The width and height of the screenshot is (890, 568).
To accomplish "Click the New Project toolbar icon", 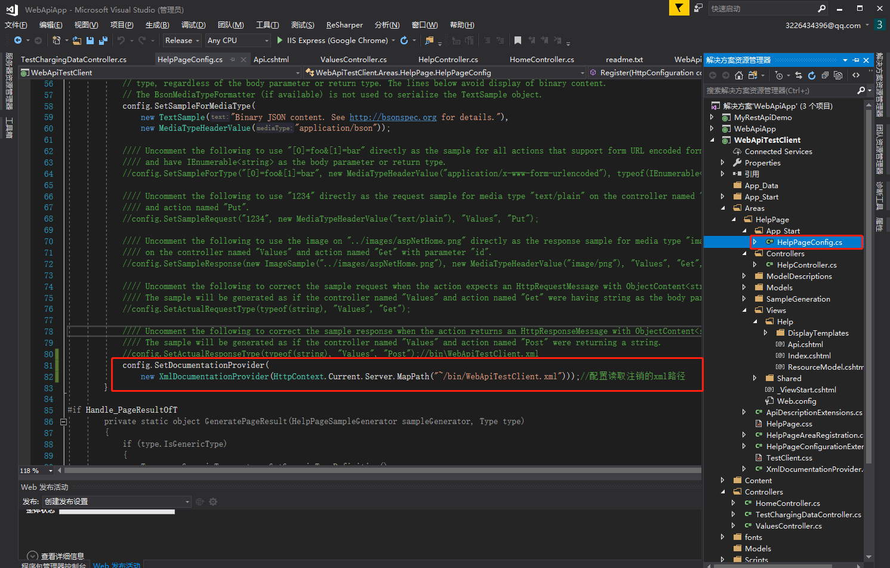I will pos(56,41).
